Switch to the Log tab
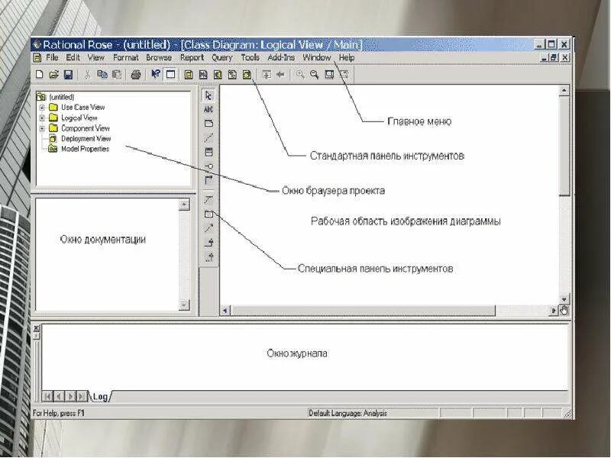The height and width of the screenshot is (458, 611). tap(100, 396)
